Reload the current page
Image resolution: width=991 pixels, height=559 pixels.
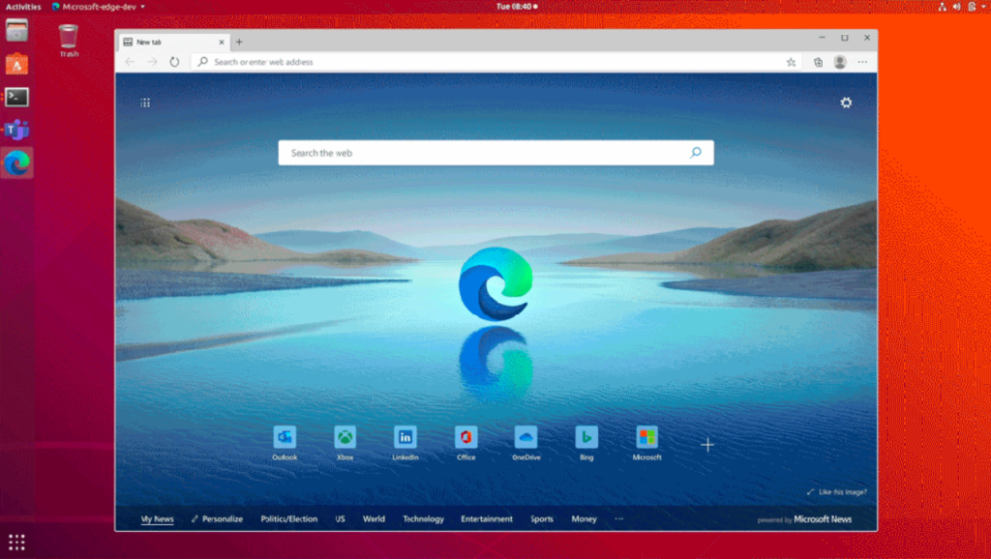[x=174, y=62]
